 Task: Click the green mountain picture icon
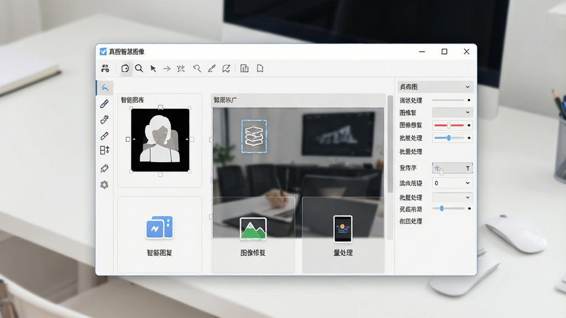(253, 229)
